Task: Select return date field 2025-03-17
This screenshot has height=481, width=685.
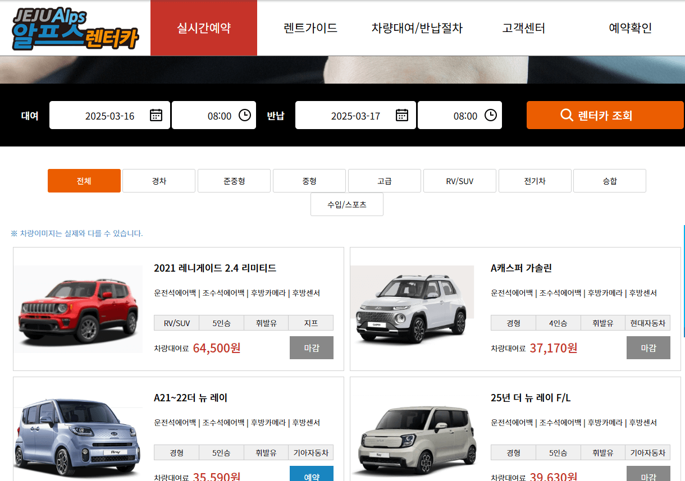Action: coord(355,115)
